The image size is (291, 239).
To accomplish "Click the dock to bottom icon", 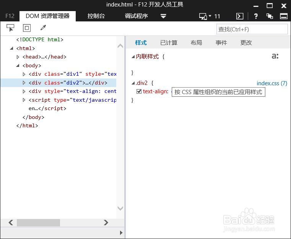I will pos(284,16).
